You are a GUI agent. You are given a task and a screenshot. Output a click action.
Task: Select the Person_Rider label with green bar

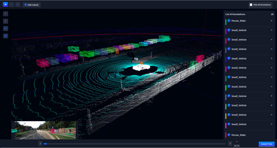[x=238, y=21]
